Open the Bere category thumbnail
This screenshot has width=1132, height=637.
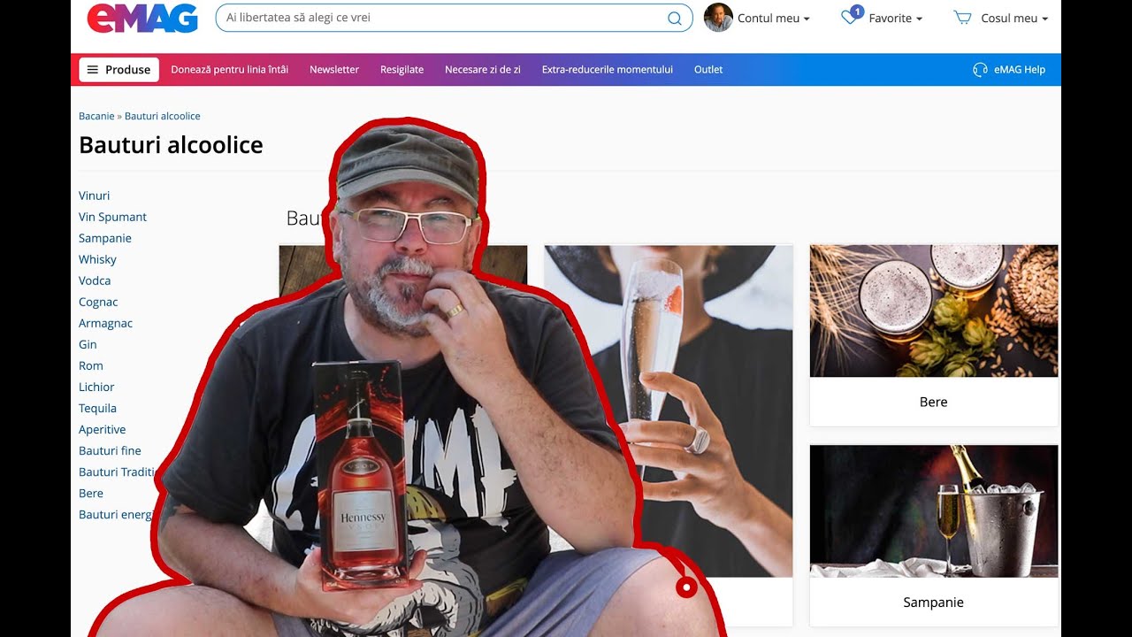click(933, 311)
